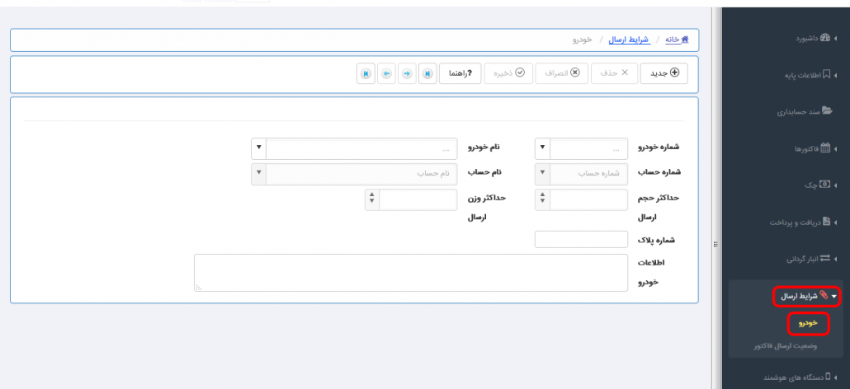Follow the شرایط ارسال breadcrumb link
Screen dimensions: 850x389
point(629,40)
